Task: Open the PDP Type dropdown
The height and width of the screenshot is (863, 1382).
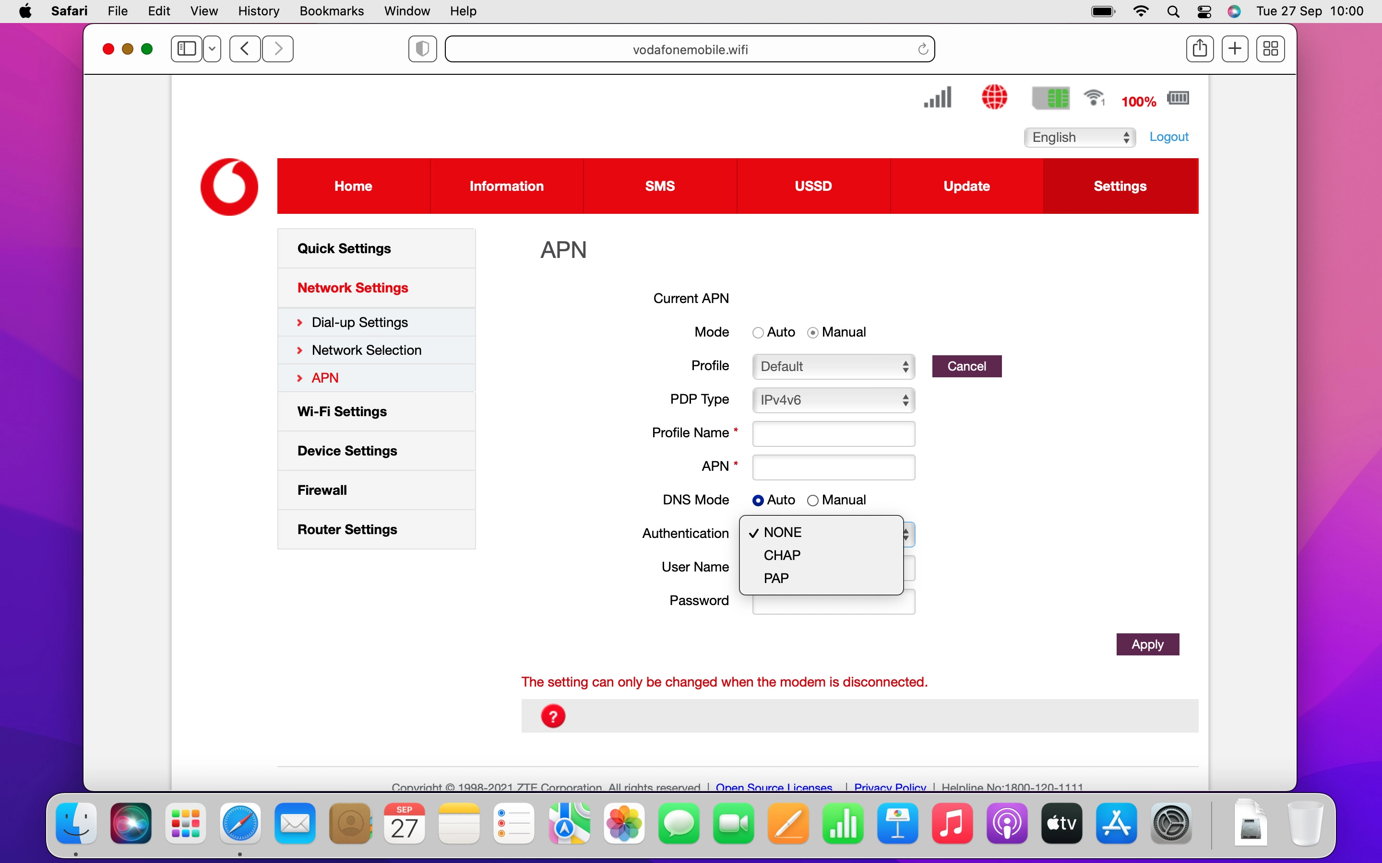Action: [832, 399]
